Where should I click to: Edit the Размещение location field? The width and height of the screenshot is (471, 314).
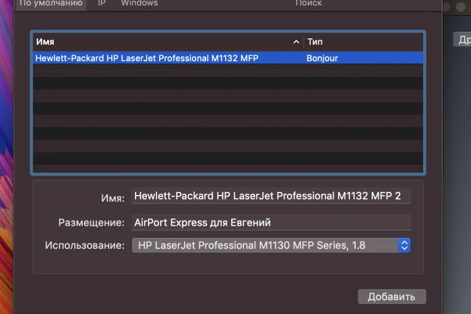(270, 223)
